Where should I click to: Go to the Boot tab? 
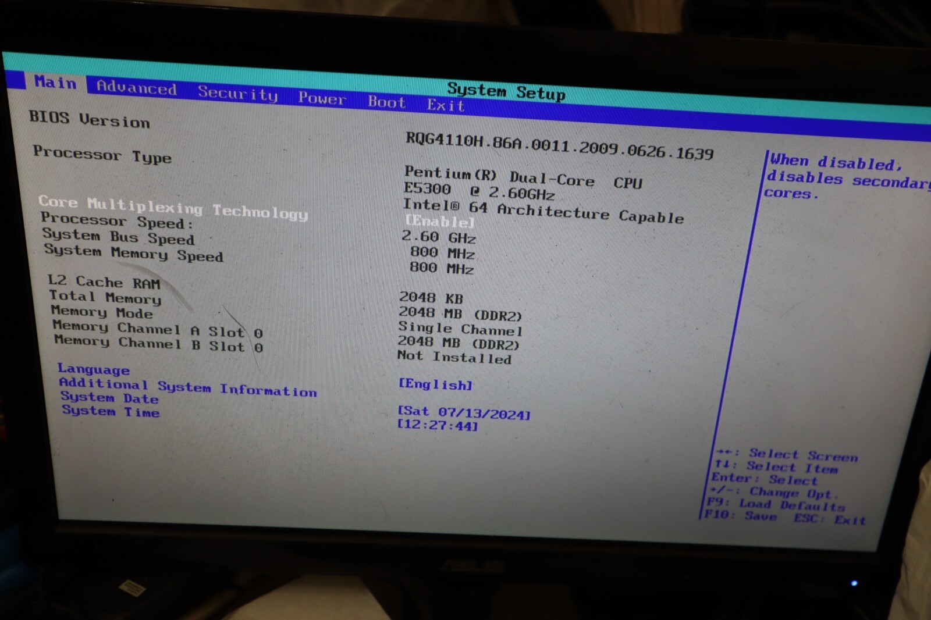coord(386,102)
